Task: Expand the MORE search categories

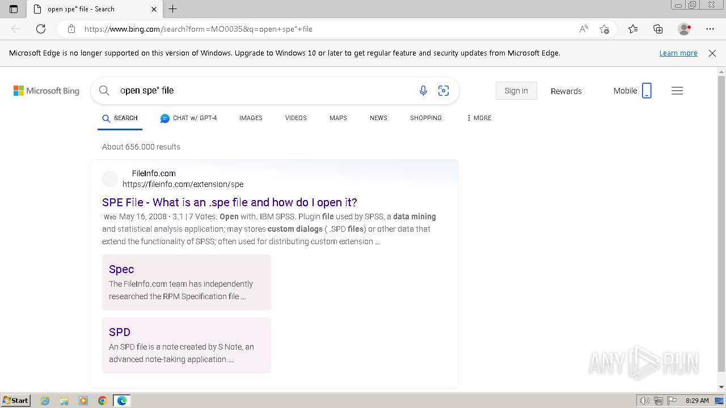Action: click(479, 118)
